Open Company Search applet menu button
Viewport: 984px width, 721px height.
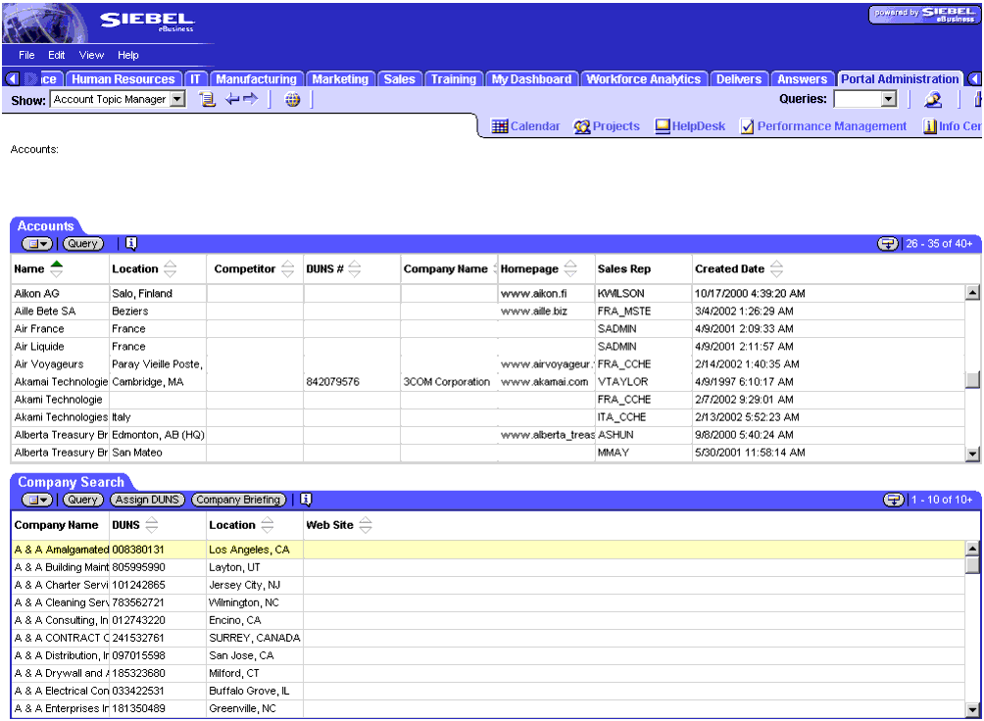coord(37,500)
